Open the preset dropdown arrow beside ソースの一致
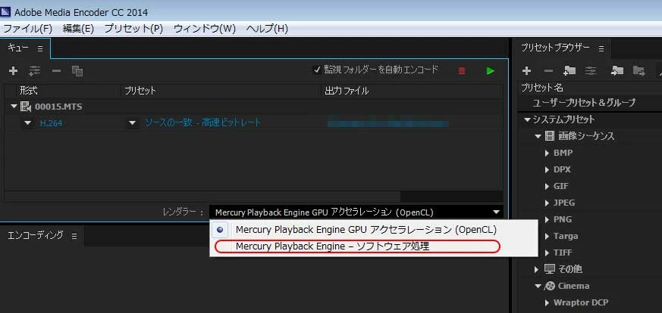The width and height of the screenshot is (662, 313). coord(133,122)
